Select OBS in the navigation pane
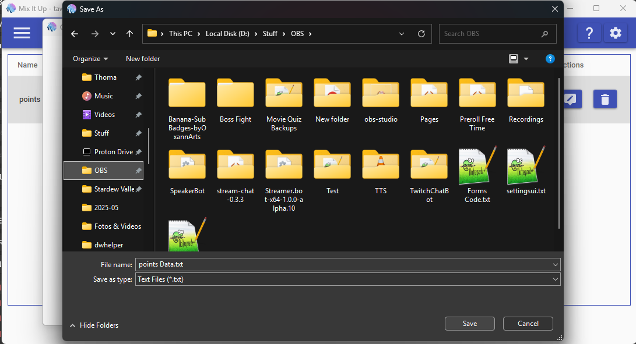Image resolution: width=636 pixels, height=344 pixels. pos(104,171)
